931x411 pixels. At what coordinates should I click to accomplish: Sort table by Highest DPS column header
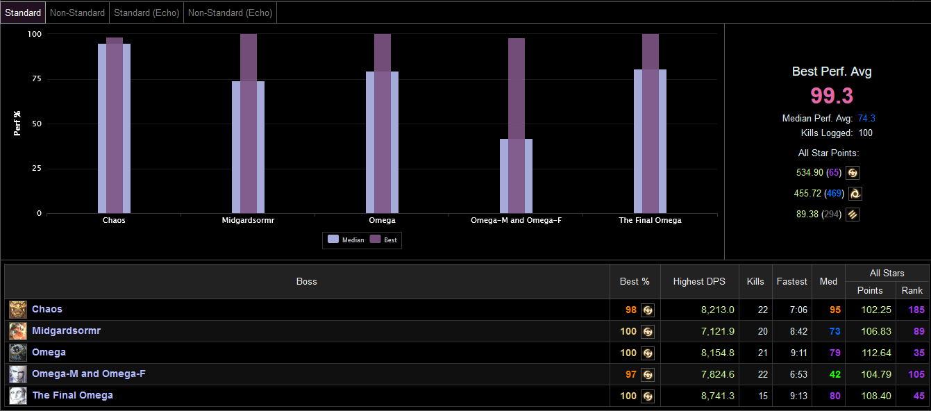(699, 281)
